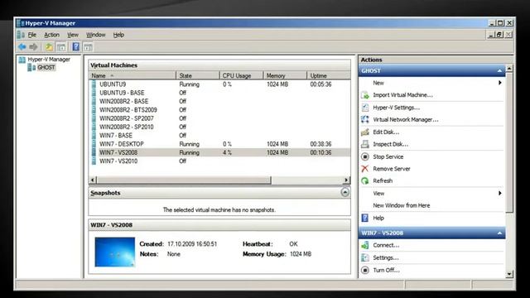Click the Forward arrow toolbar icon

[33, 47]
